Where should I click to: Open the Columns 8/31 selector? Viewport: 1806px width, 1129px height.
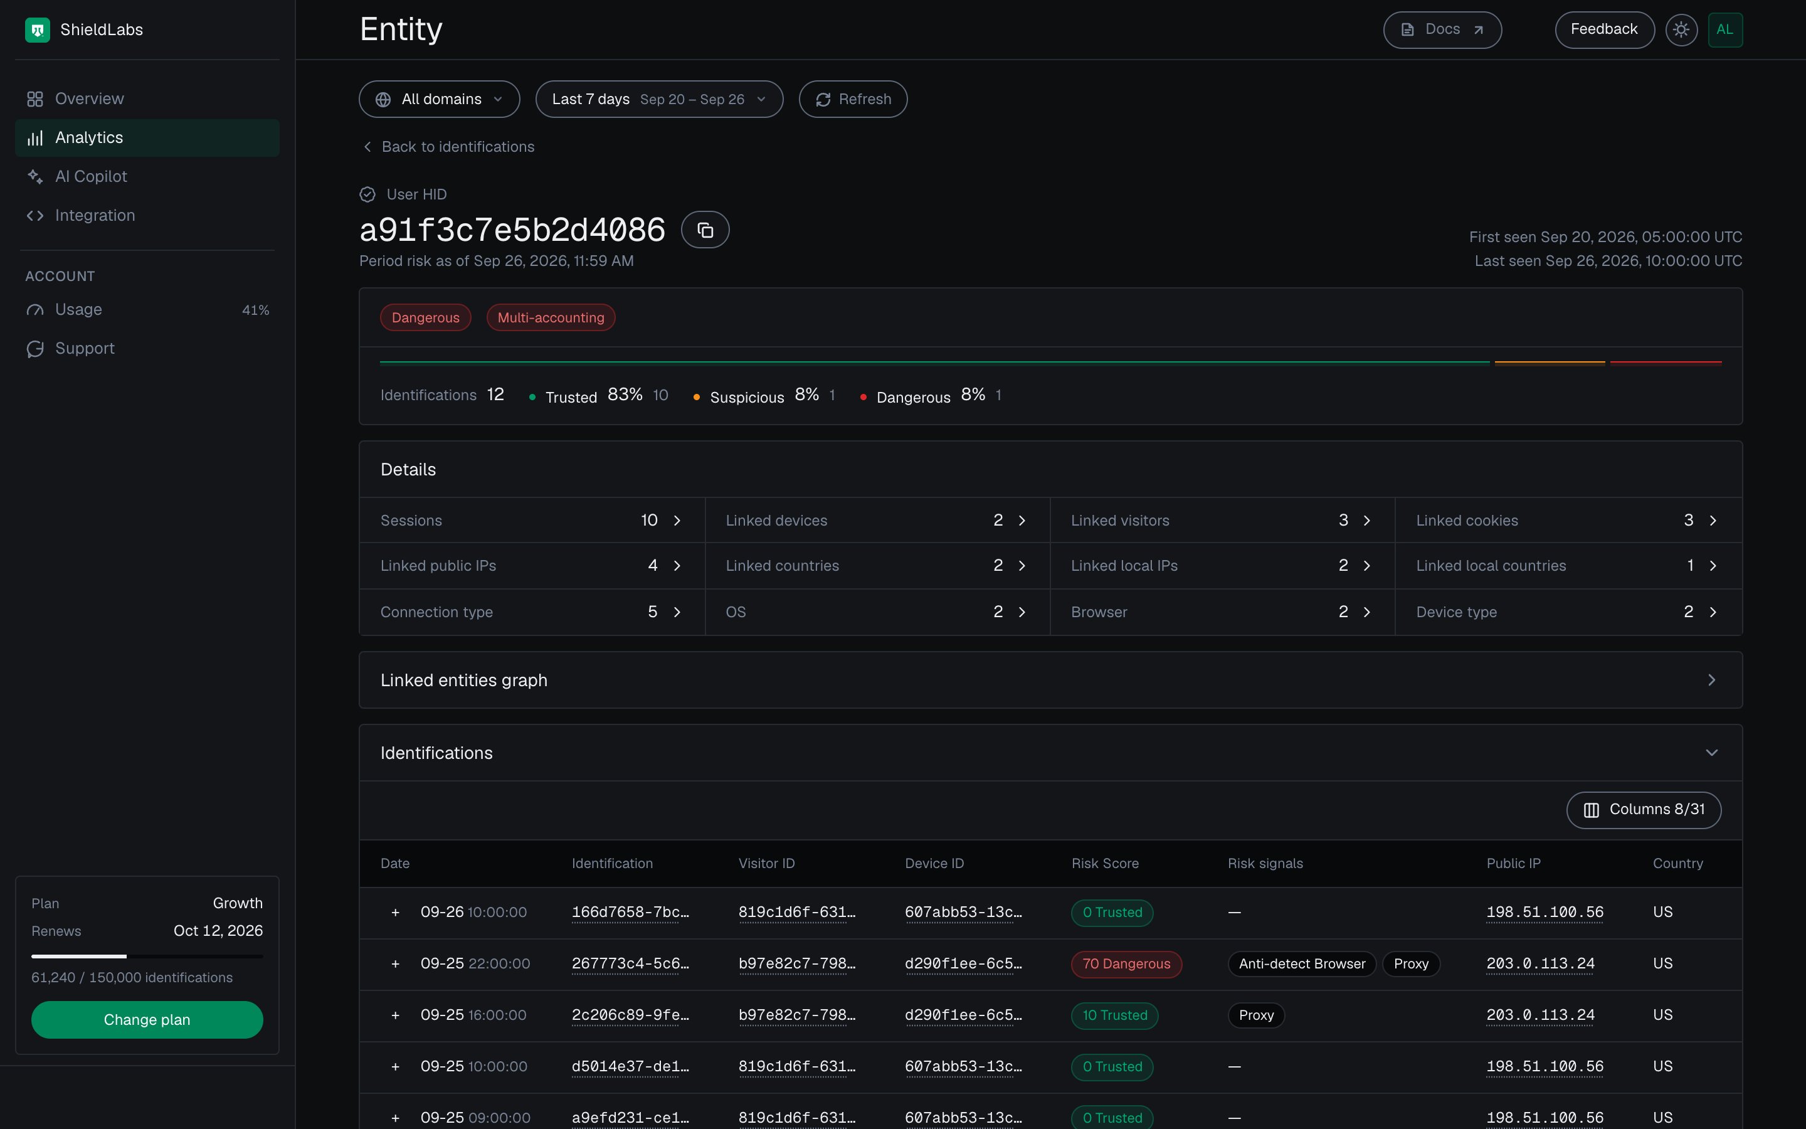click(1644, 810)
